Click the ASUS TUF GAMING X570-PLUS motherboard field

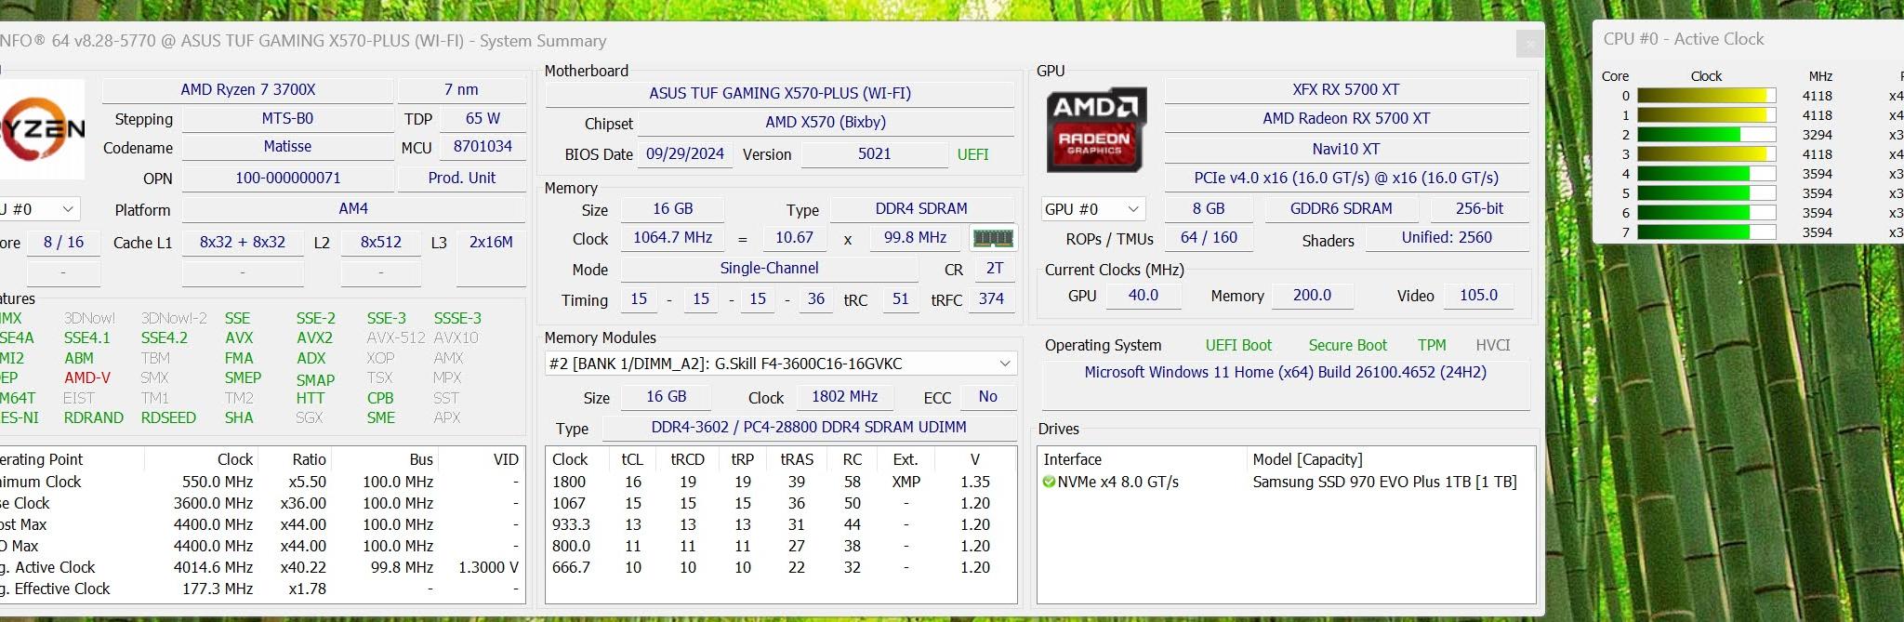(x=780, y=93)
